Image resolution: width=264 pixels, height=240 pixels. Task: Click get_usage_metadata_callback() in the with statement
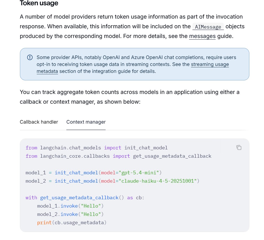pyautogui.click(x=82, y=198)
